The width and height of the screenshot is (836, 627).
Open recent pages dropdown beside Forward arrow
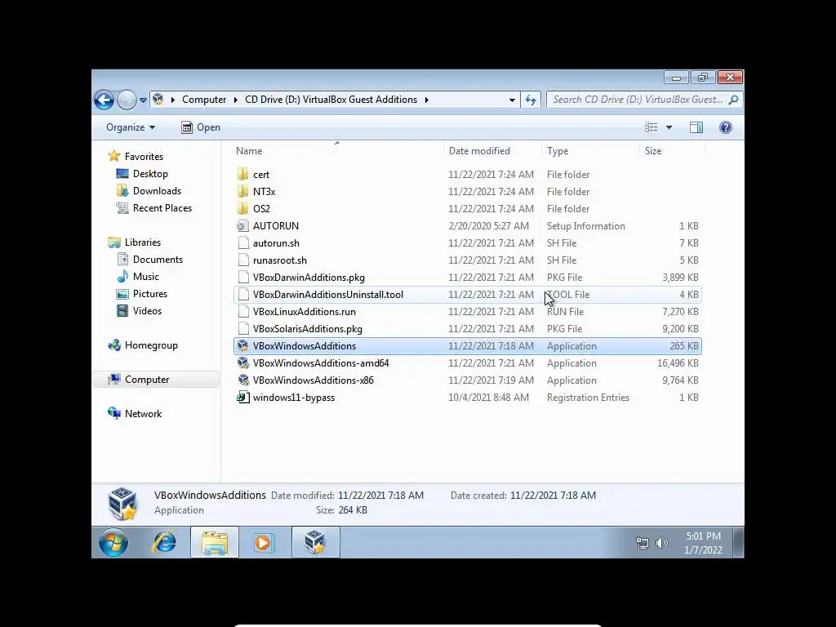pos(143,100)
